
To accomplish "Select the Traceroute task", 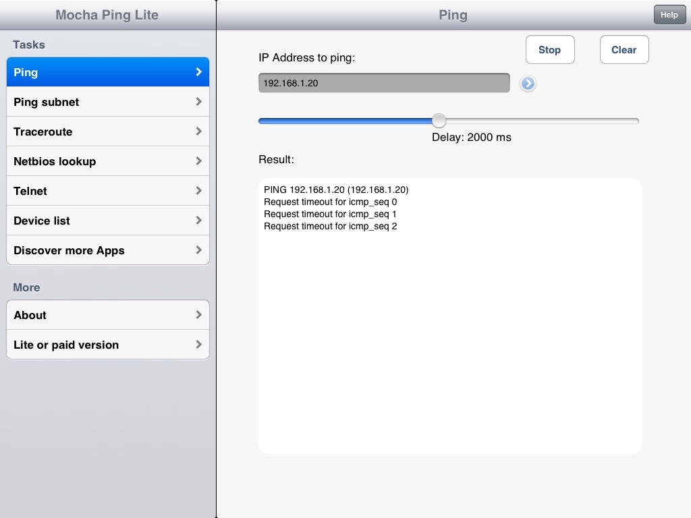I will (x=108, y=132).
